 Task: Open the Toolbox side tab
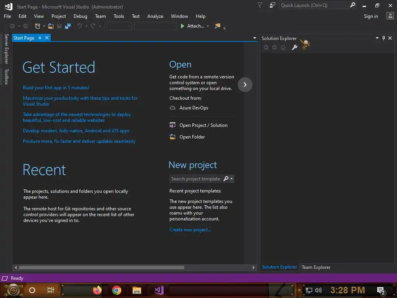coord(6,76)
